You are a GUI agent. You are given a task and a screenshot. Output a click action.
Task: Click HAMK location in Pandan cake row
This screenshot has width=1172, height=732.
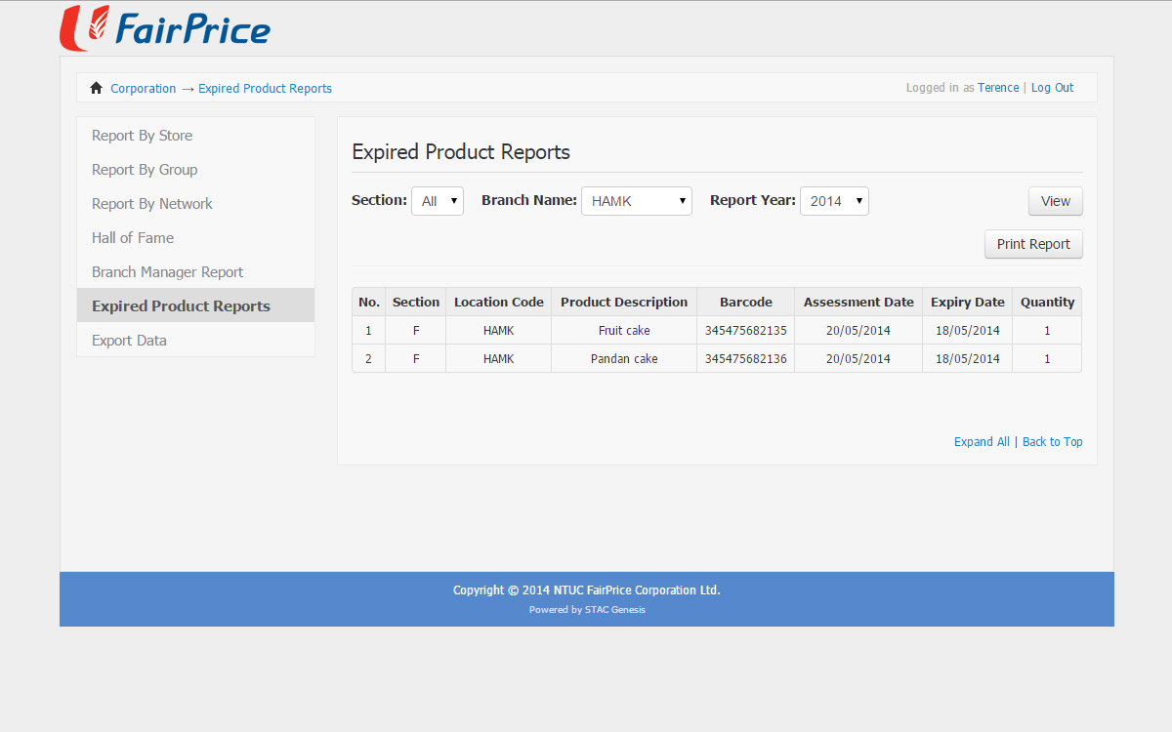coord(499,358)
